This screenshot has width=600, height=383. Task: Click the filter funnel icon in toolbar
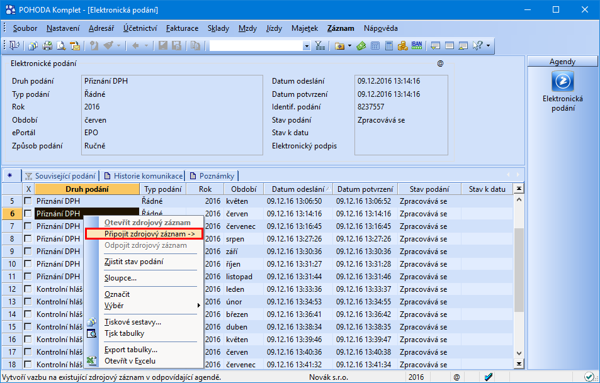[319, 45]
